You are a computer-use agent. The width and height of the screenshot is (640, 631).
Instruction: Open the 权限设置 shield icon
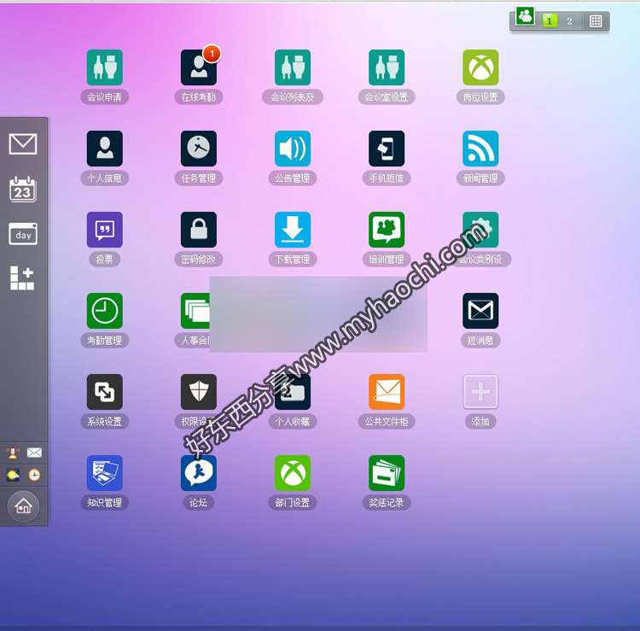pyautogui.click(x=199, y=392)
